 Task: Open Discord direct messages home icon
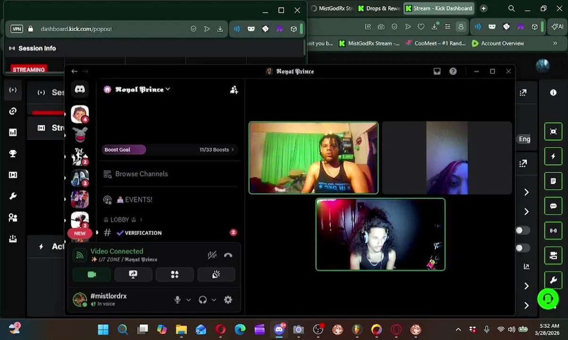click(80, 89)
